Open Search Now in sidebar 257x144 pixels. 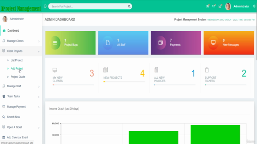(13, 117)
